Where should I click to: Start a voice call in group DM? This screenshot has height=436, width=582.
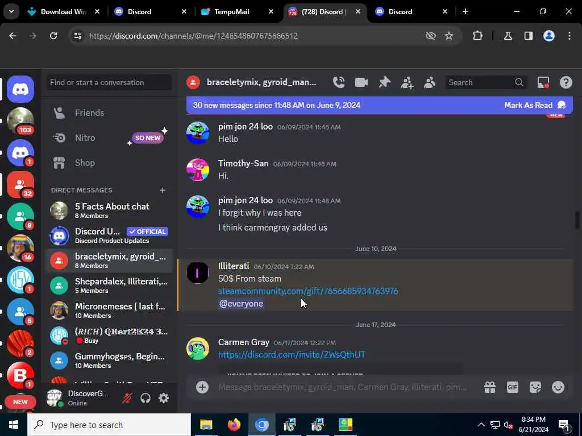[x=339, y=82]
